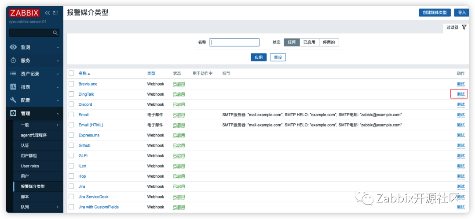This screenshot has height=219, width=475.
Task: Collapse the sidebar with double-chevron icon
Action: coord(47,13)
